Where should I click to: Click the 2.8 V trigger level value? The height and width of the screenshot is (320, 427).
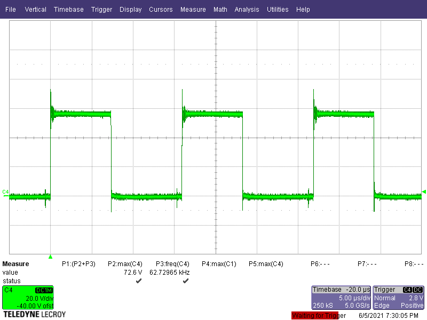tap(416, 298)
